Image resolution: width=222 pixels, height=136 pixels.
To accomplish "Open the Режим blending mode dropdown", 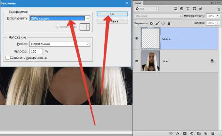I will point(60,44).
